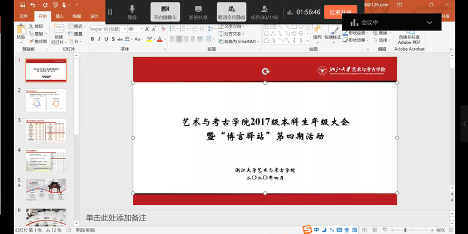Decrease font size with small A
The height and width of the screenshot is (234, 468).
coord(154,29)
